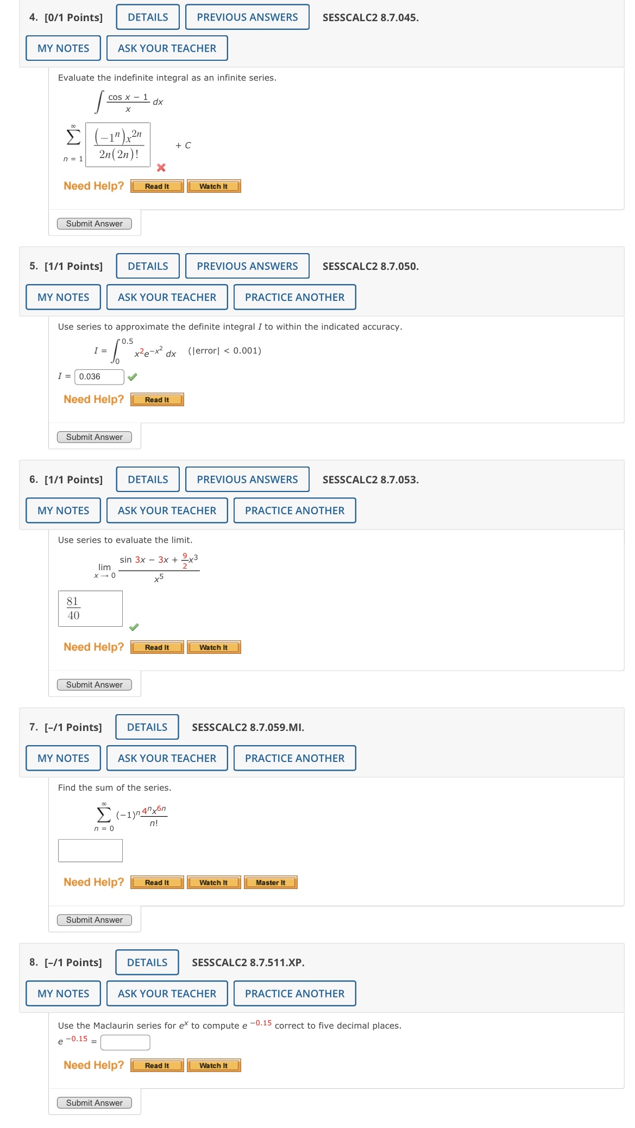
Task: Open PRACTICE ANOTHER for problem 5
Action: 294,297
